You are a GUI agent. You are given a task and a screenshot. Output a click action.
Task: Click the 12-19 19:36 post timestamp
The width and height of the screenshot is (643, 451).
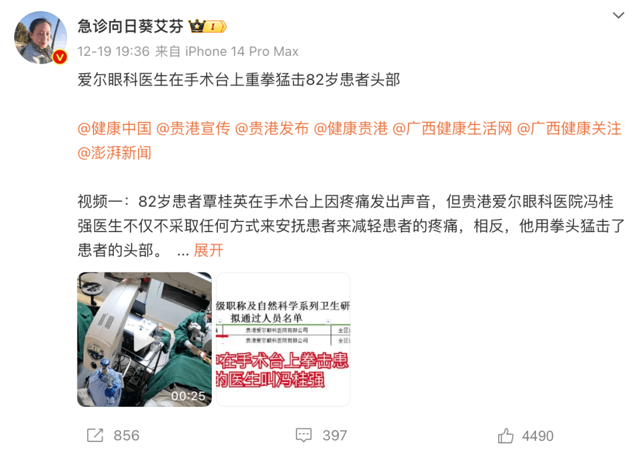click(114, 52)
